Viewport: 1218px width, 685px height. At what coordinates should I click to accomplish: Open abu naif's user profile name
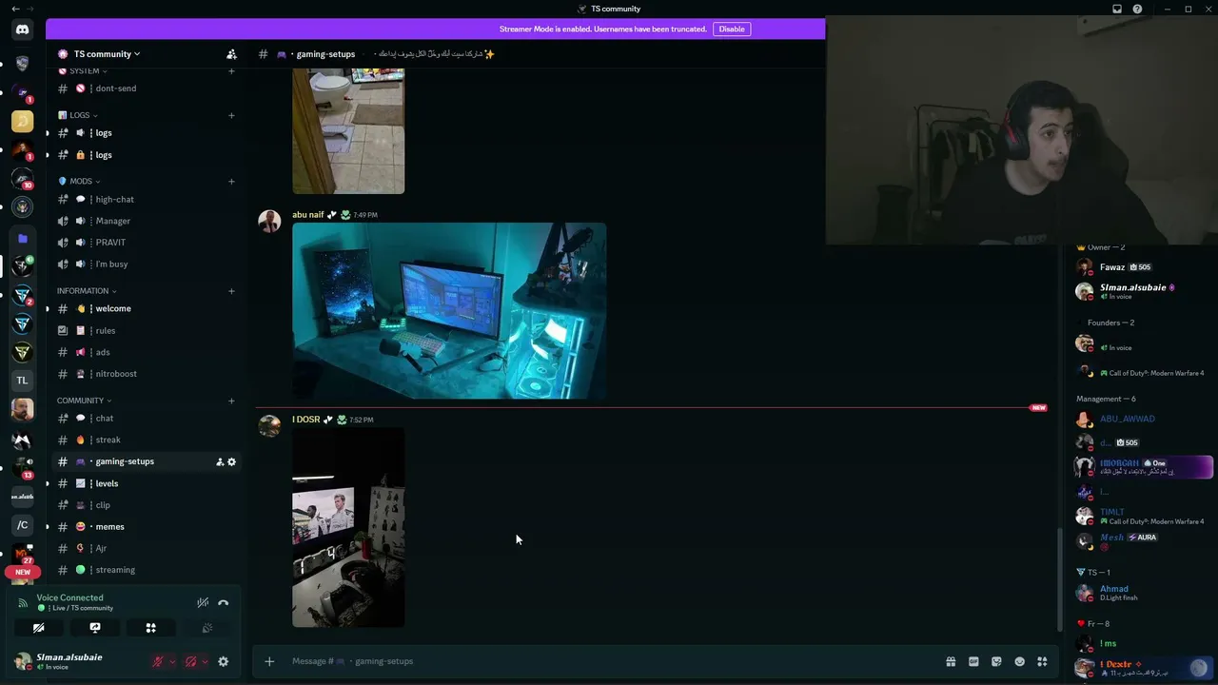tap(308, 215)
